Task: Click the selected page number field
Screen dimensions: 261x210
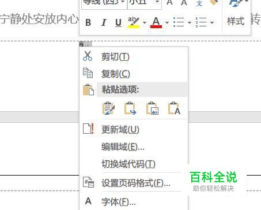Action: click(85, 44)
